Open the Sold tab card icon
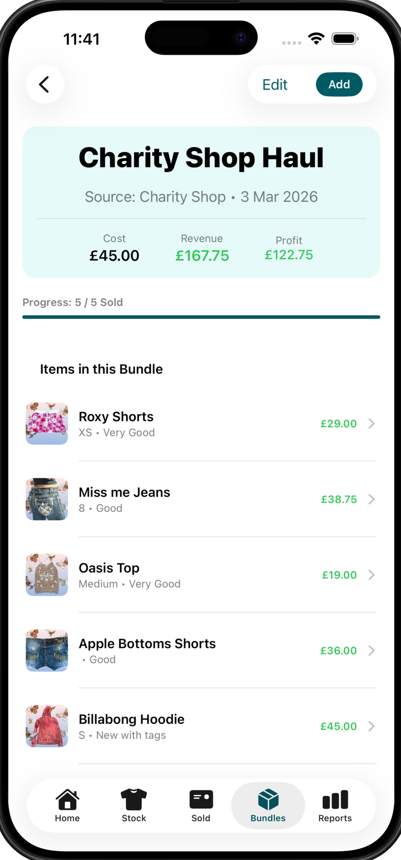The height and width of the screenshot is (860, 401). coord(201,799)
